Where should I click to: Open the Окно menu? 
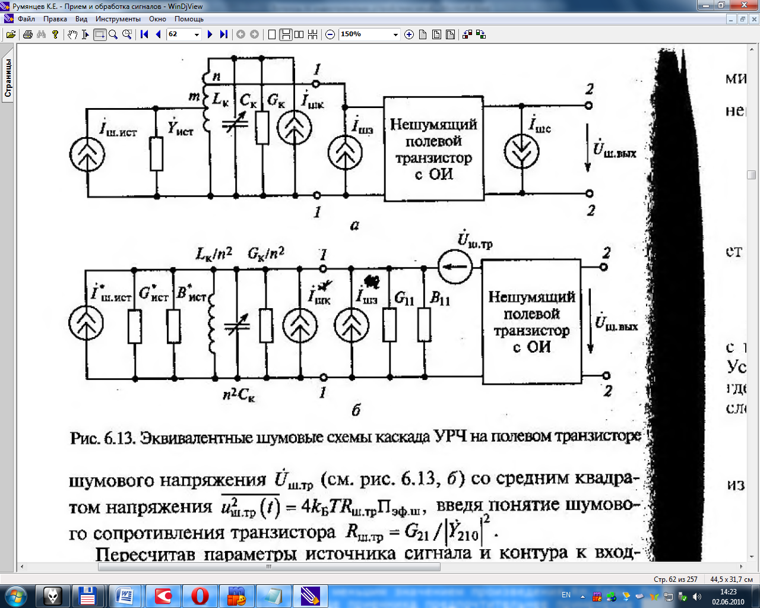coord(157,19)
